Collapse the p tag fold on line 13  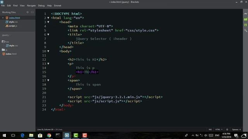pos(48,64)
